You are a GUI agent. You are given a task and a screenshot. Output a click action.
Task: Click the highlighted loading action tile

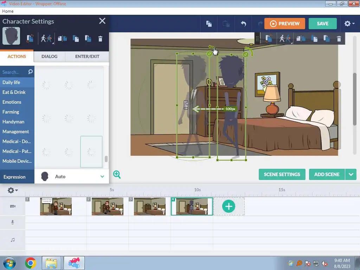coord(91,152)
